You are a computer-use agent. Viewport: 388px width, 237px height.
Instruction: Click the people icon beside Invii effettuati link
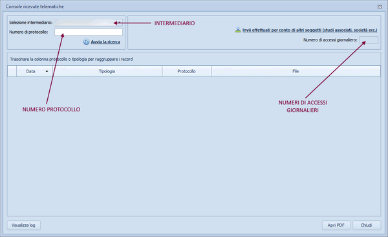coord(238,30)
